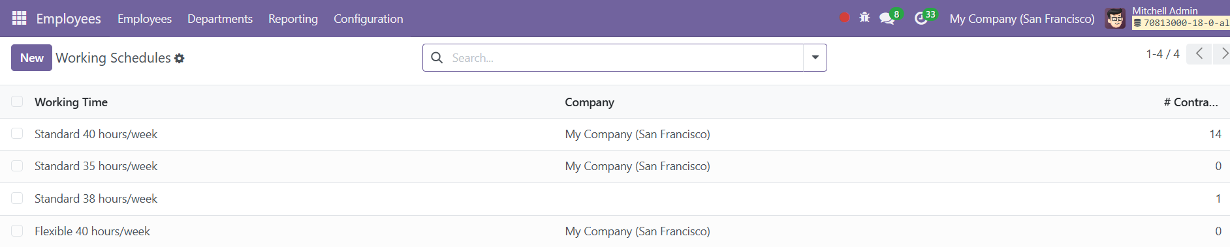The height and width of the screenshot is (247, 1230).
Task: Expand the search options dropdown arrow
Action: 815,58
